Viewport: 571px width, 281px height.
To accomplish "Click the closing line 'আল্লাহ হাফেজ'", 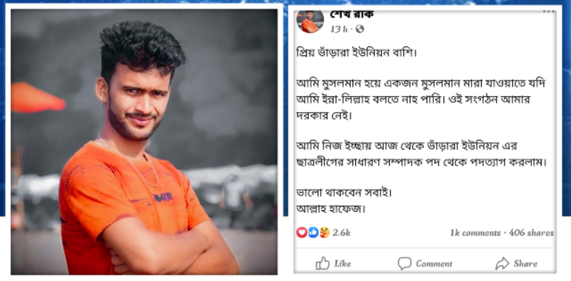I will [x=330, y=209].
